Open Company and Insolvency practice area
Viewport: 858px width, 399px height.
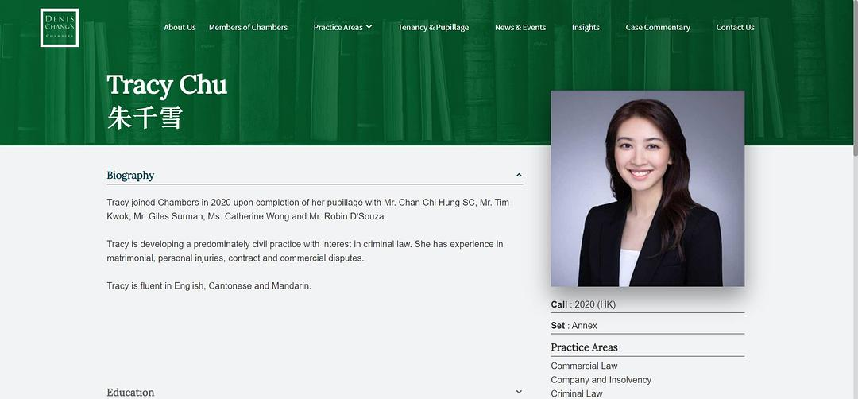[601, 380]
